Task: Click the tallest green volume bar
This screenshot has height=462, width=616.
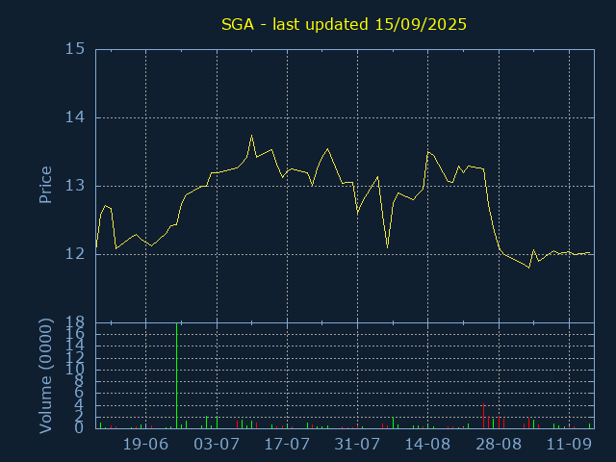Action: point(177,376)
